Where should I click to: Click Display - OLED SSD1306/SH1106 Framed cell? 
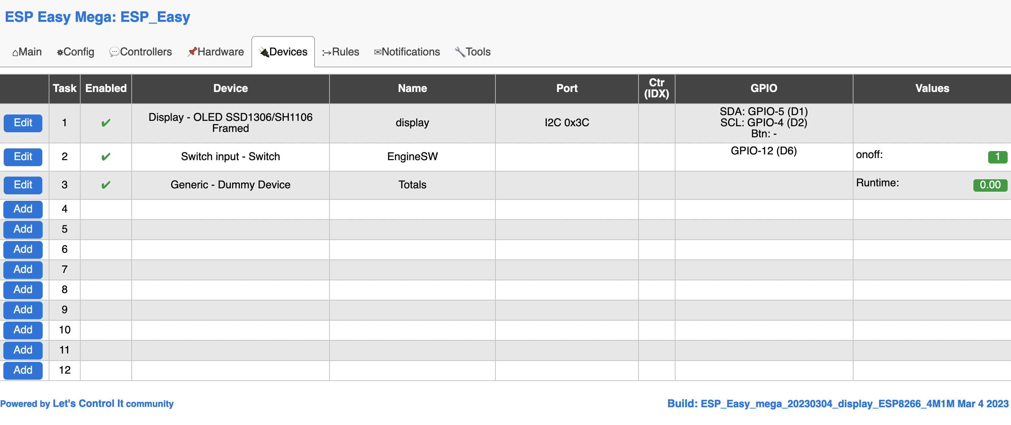(x=230, y=123)
